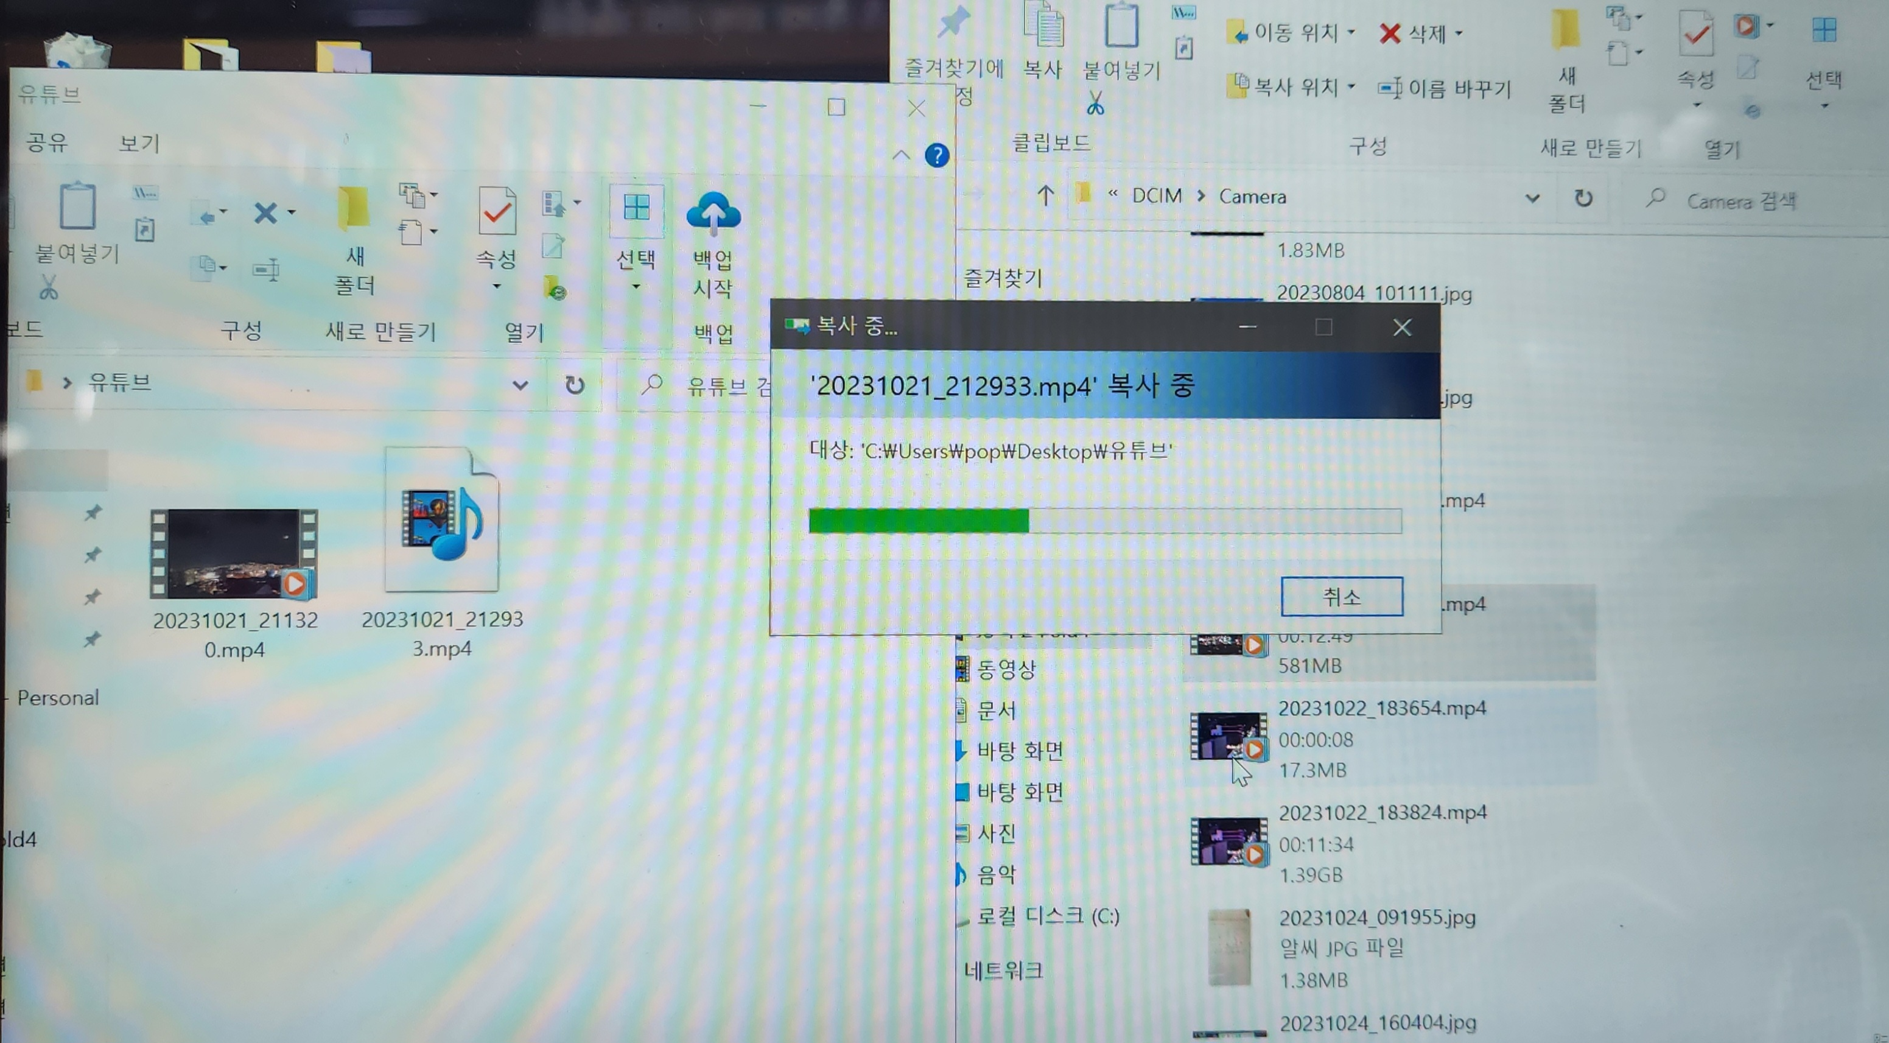
Task: Click the Camera breadcrumb in address bar
Action: pyautogui.click(x=1252, y=197)
